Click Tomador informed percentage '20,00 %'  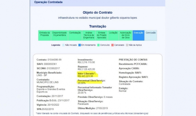82,93
